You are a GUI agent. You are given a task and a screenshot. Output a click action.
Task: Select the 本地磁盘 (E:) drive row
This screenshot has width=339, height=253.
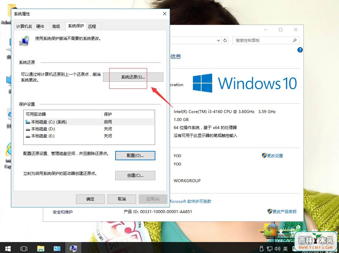(x=89, y=136)
